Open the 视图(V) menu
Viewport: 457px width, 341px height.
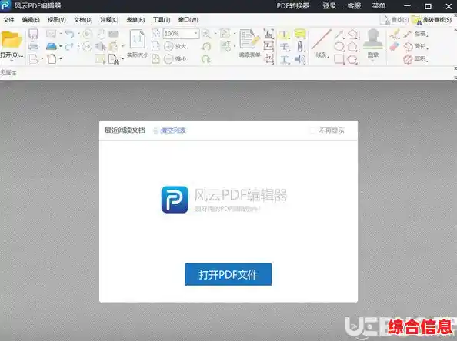(x=56, y=20)
